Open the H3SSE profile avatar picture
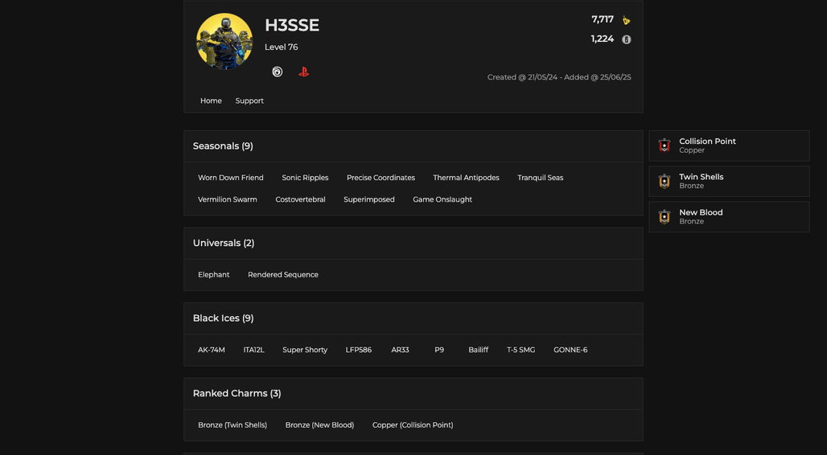Viewport: 827px width, 455px height. coord(224,41)
